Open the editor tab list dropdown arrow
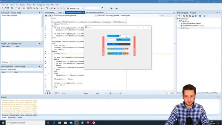 [174, 12]
